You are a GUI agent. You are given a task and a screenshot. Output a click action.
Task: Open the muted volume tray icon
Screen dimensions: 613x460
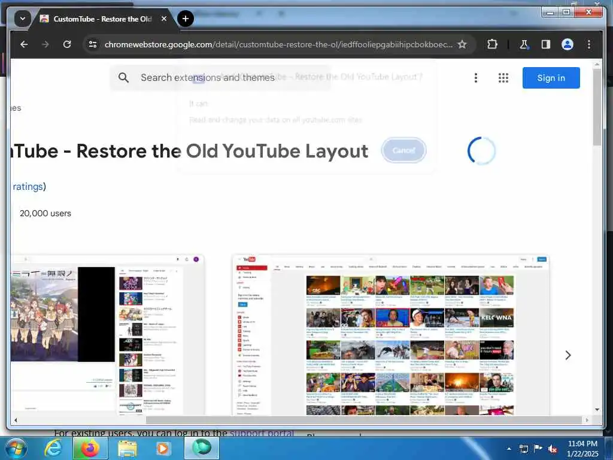553,449
